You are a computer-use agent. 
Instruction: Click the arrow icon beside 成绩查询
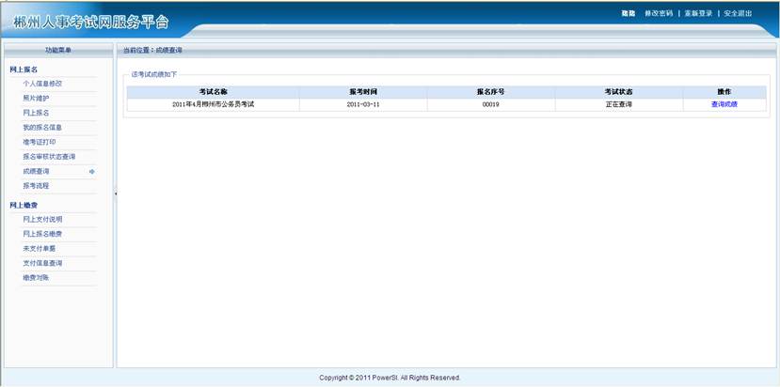pos(91,172)
